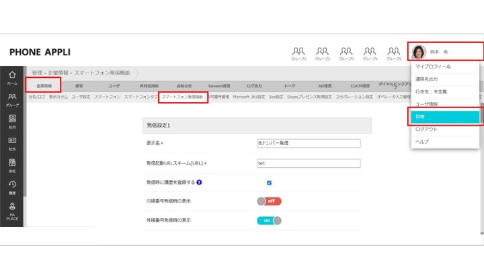
Task: Select the ログ出力 tab
Action: tap(254, 86)
